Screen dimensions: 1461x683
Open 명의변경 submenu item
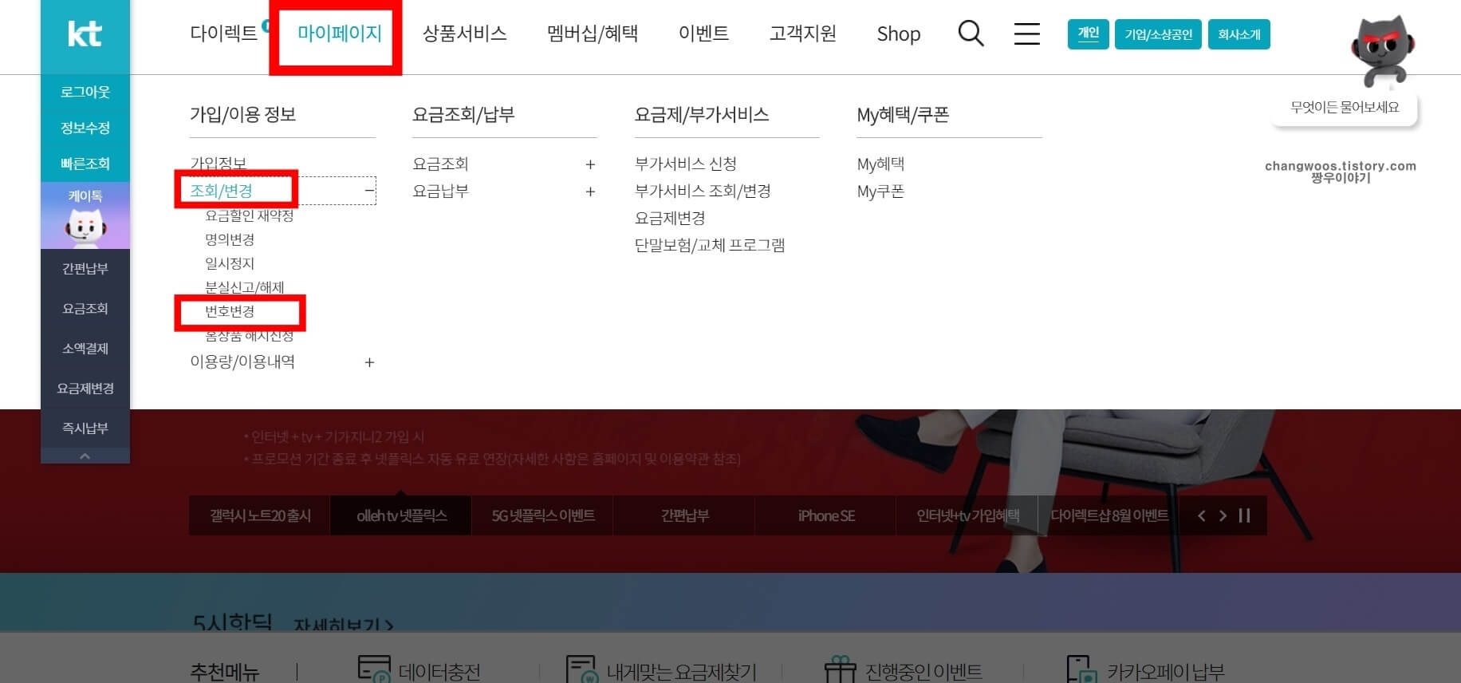pos(230,239)
